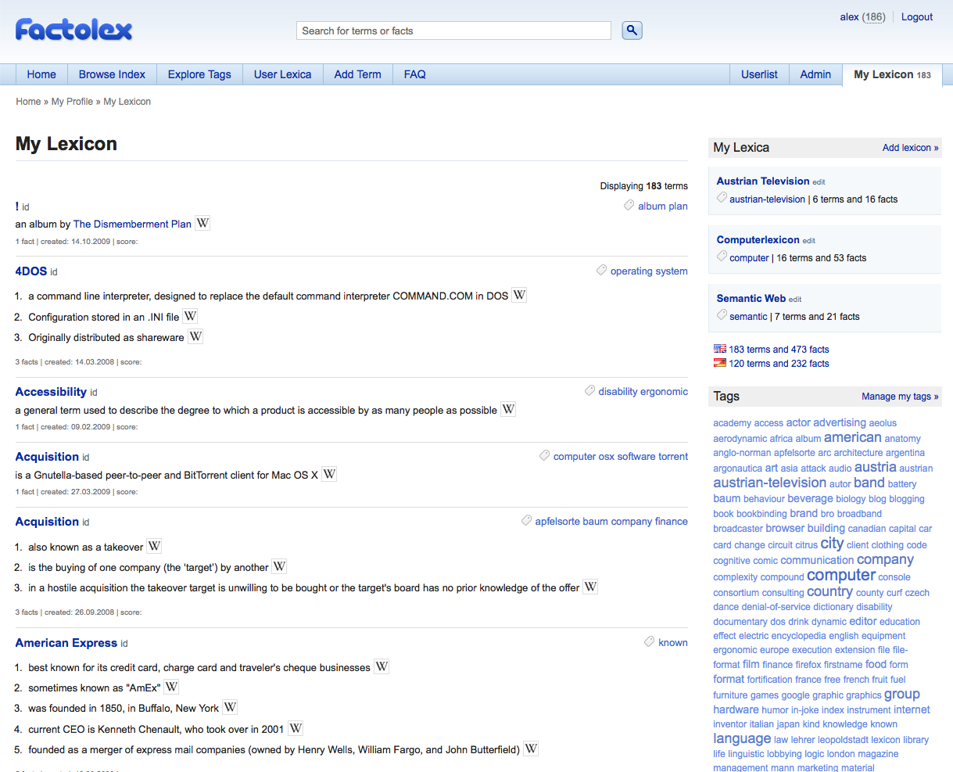The image size is (953, 772).
Task: Open Wikipedia icon beside 'known as a takeover'
Action: click(x=154, y=546)
